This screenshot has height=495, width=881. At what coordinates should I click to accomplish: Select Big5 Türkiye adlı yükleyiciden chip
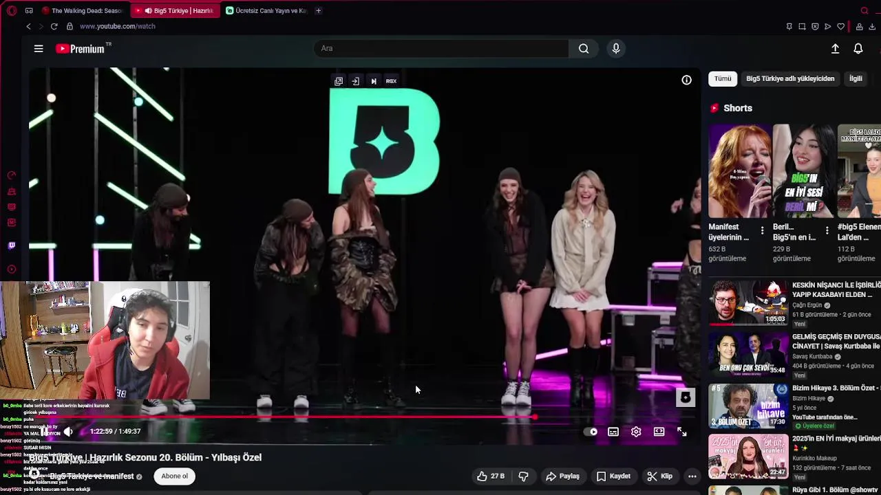(790, 78)
